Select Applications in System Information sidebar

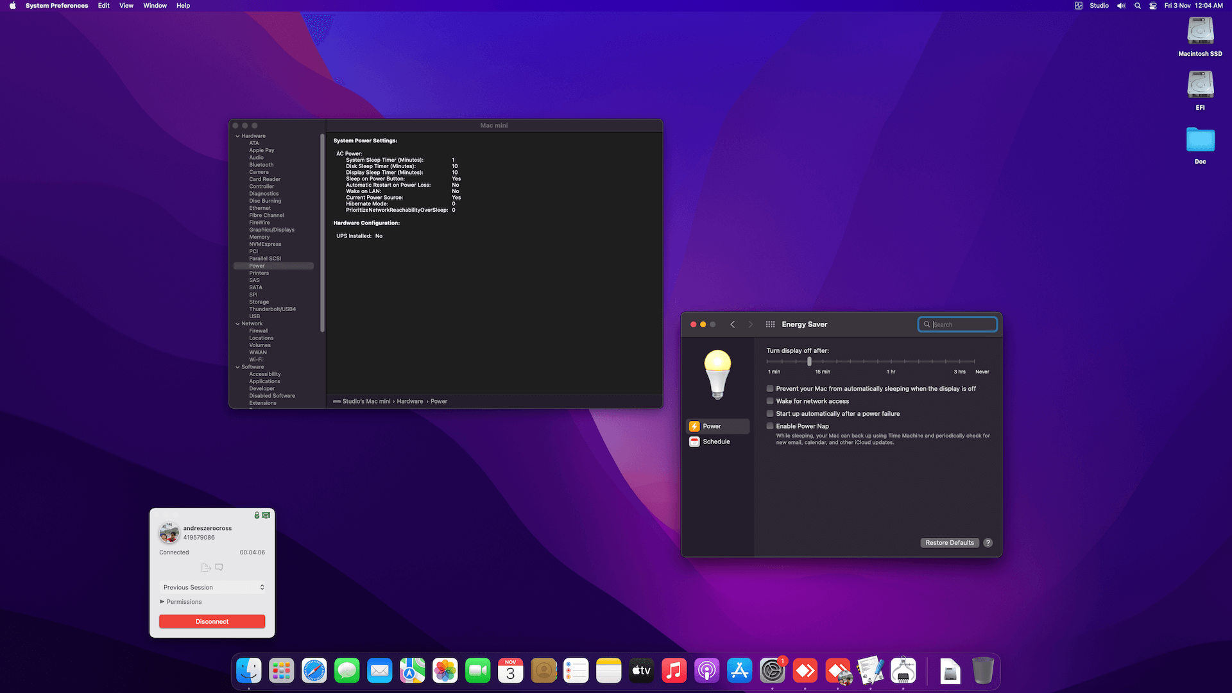(x=264, y=382)
